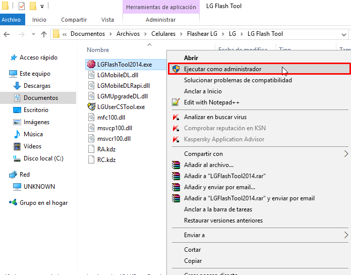Click the mfc100.dll file icon
This screenshot has width=351, height=275.
coord(91,118)
